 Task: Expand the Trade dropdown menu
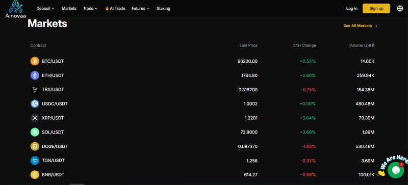90,8
